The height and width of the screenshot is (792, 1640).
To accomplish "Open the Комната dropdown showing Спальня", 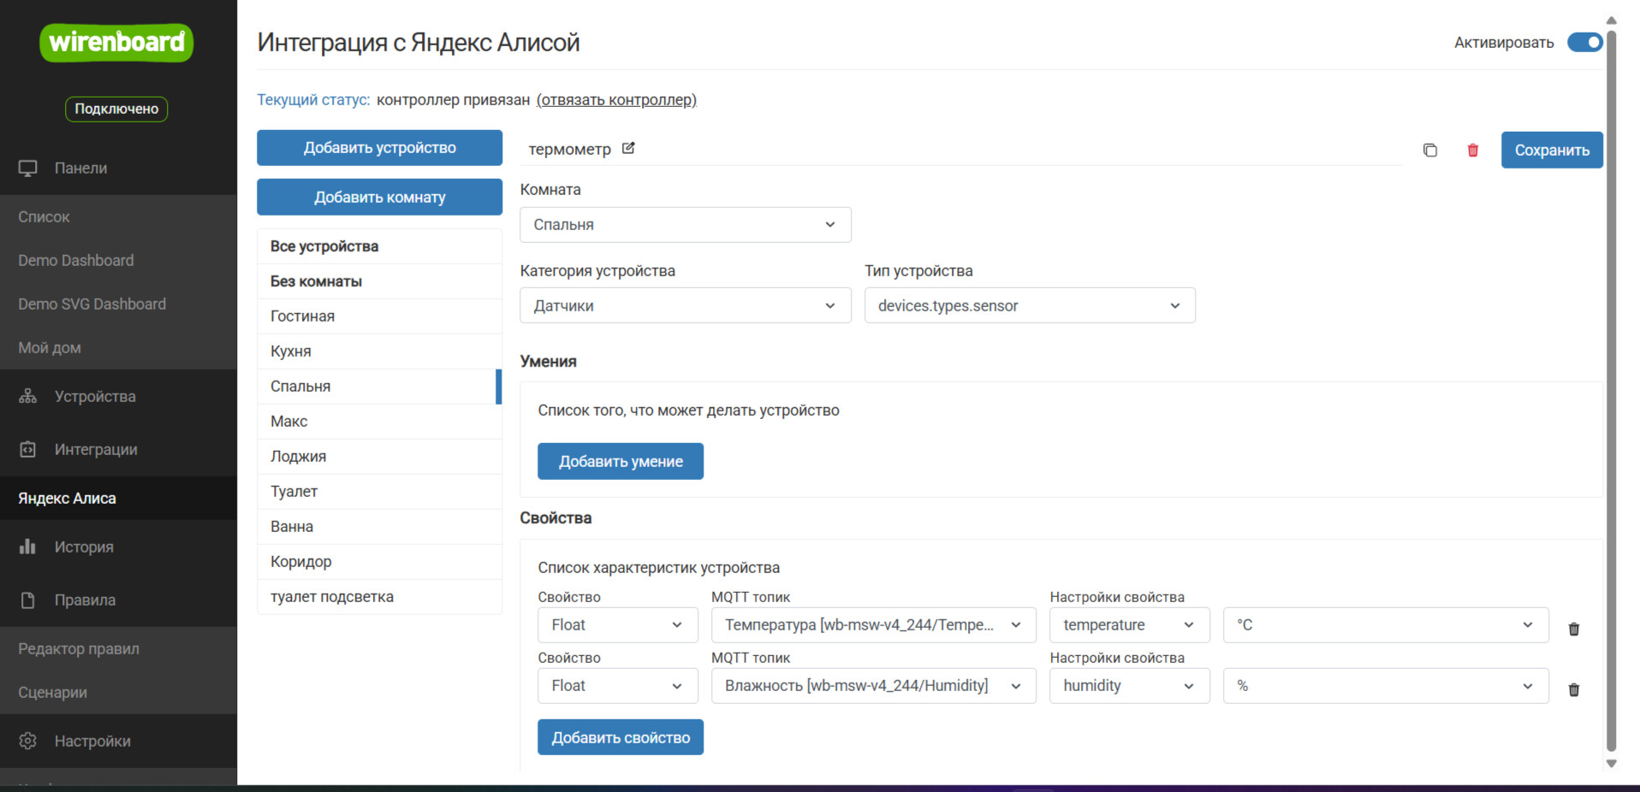I will click(686, 224).
